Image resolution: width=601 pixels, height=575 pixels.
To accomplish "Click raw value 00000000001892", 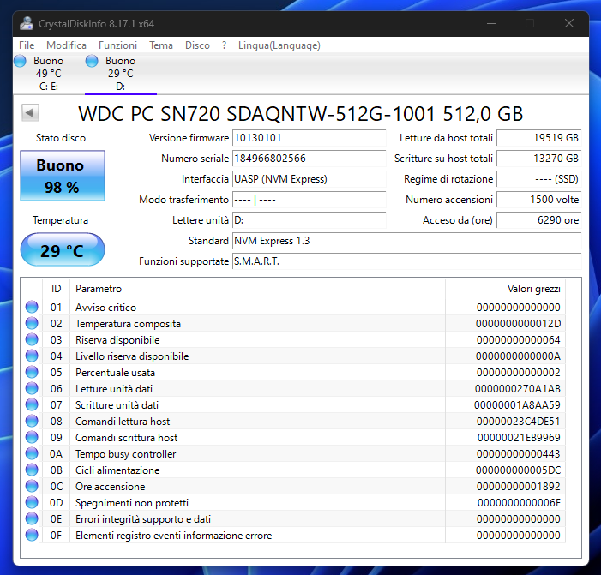I will (518, 487).
